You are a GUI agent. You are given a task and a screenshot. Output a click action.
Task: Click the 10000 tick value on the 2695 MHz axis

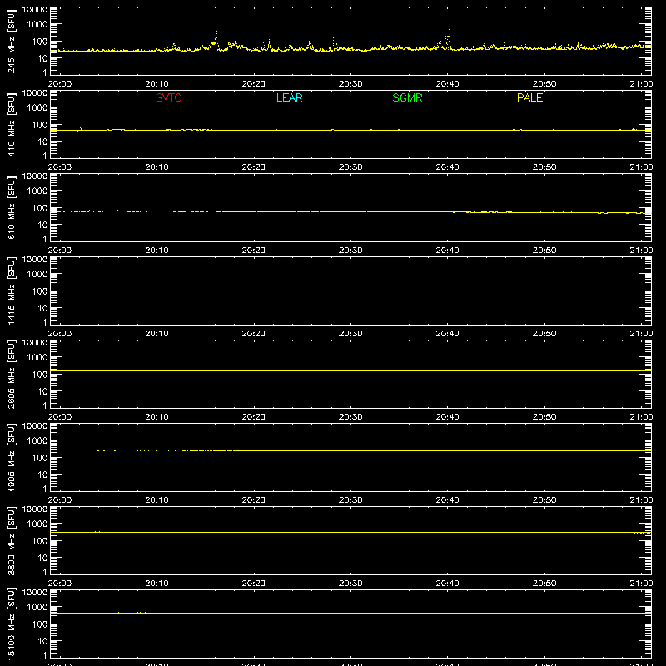(35, 343)
